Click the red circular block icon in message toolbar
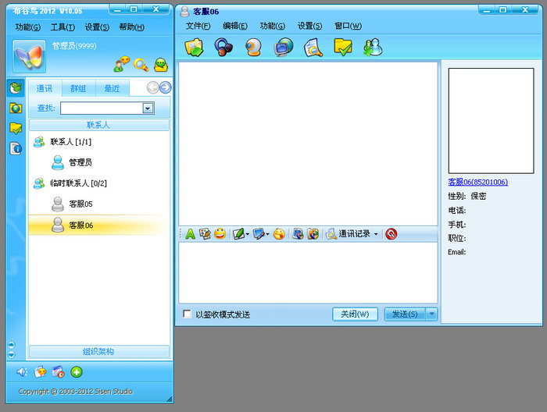Screen dimensions: 547x412 click(x=391, y=234)
